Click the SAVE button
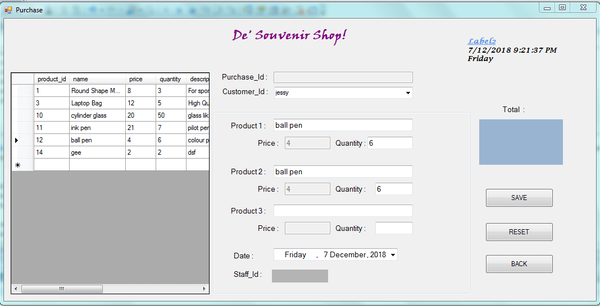Screen dimensions: 600x306 pos(519,198)
